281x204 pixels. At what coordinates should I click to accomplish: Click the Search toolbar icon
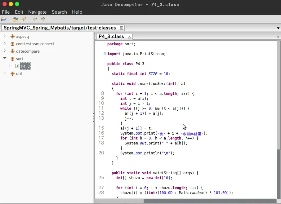pyautogui.click(x=23, y=19)
